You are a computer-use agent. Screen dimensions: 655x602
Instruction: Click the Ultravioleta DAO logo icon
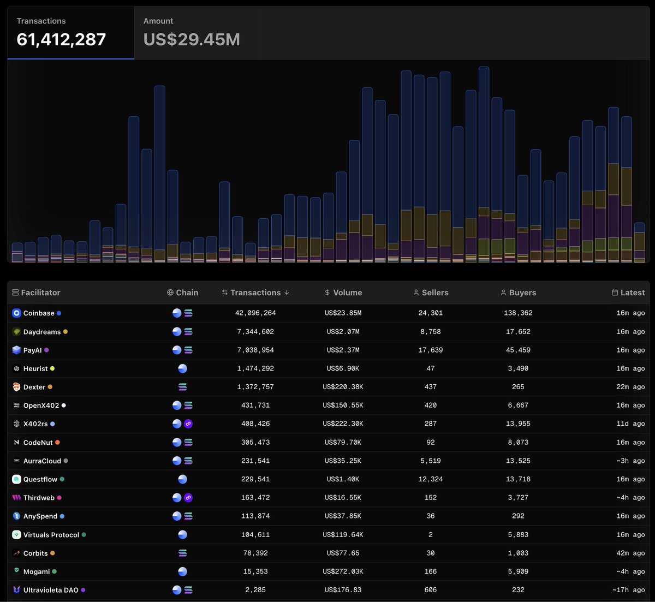(16, 590)
